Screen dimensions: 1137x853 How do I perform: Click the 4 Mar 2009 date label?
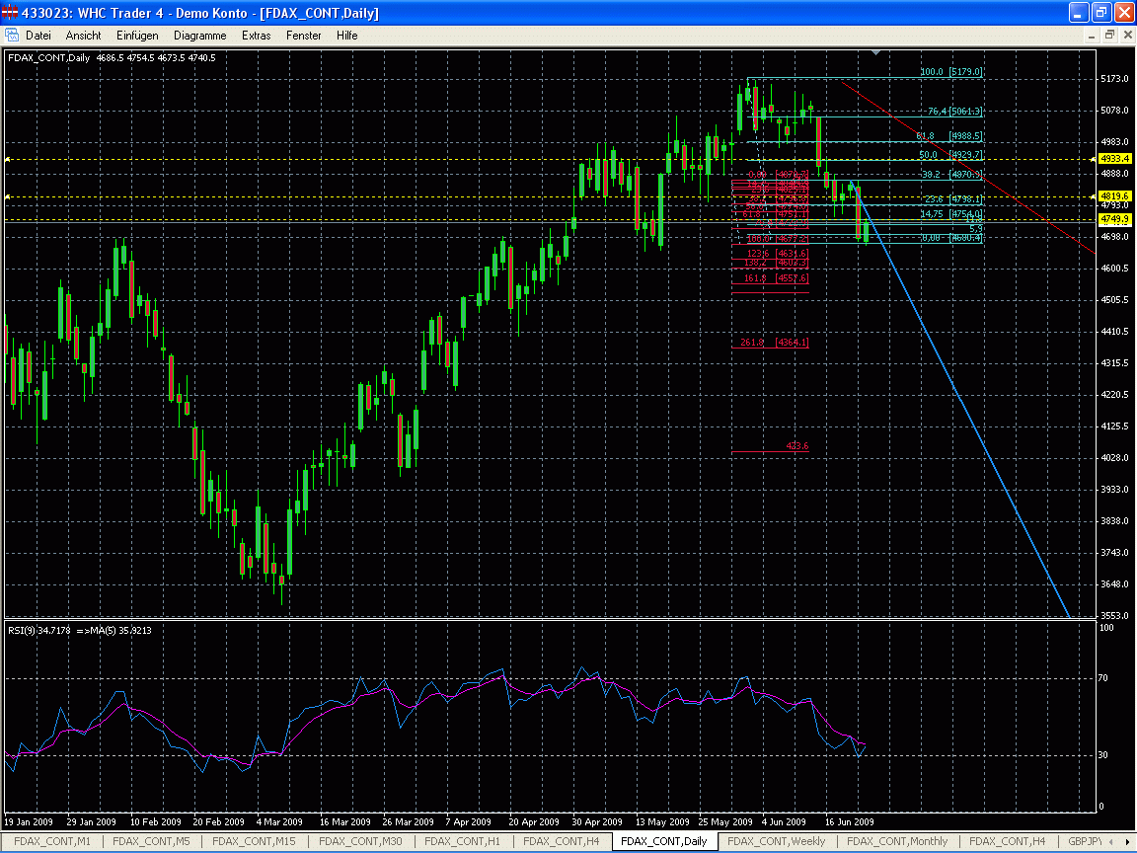(279, 821)
